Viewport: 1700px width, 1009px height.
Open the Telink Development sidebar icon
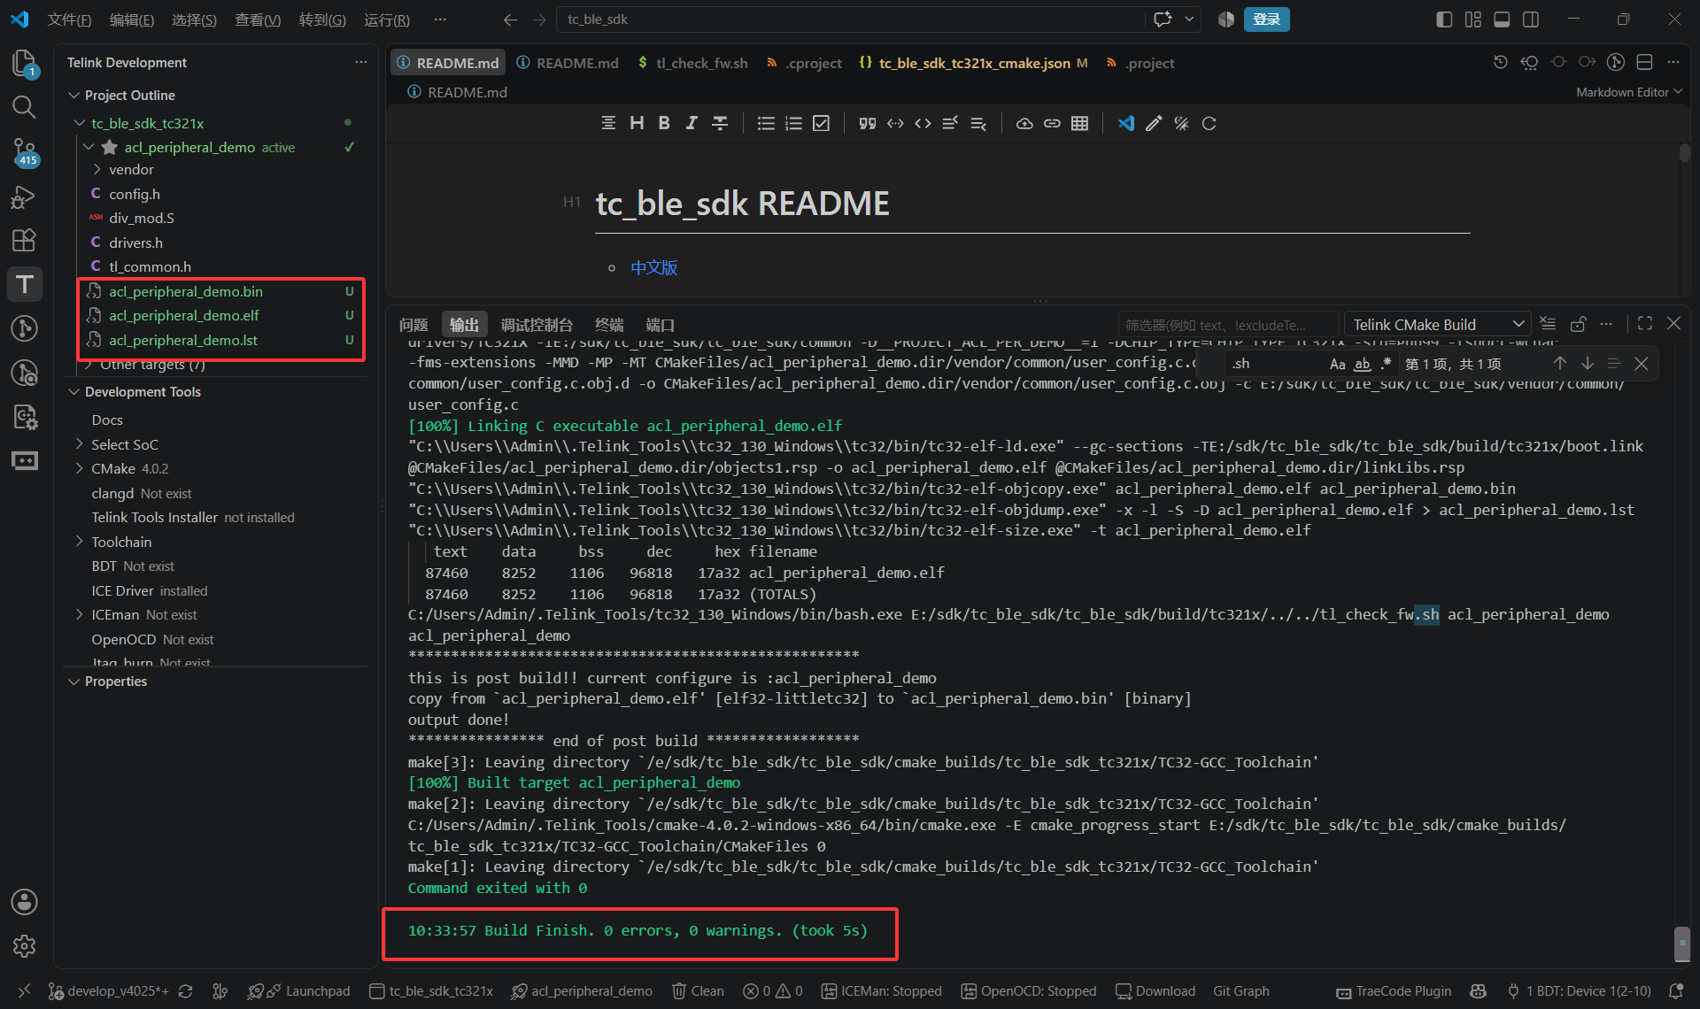coord(24,284)
